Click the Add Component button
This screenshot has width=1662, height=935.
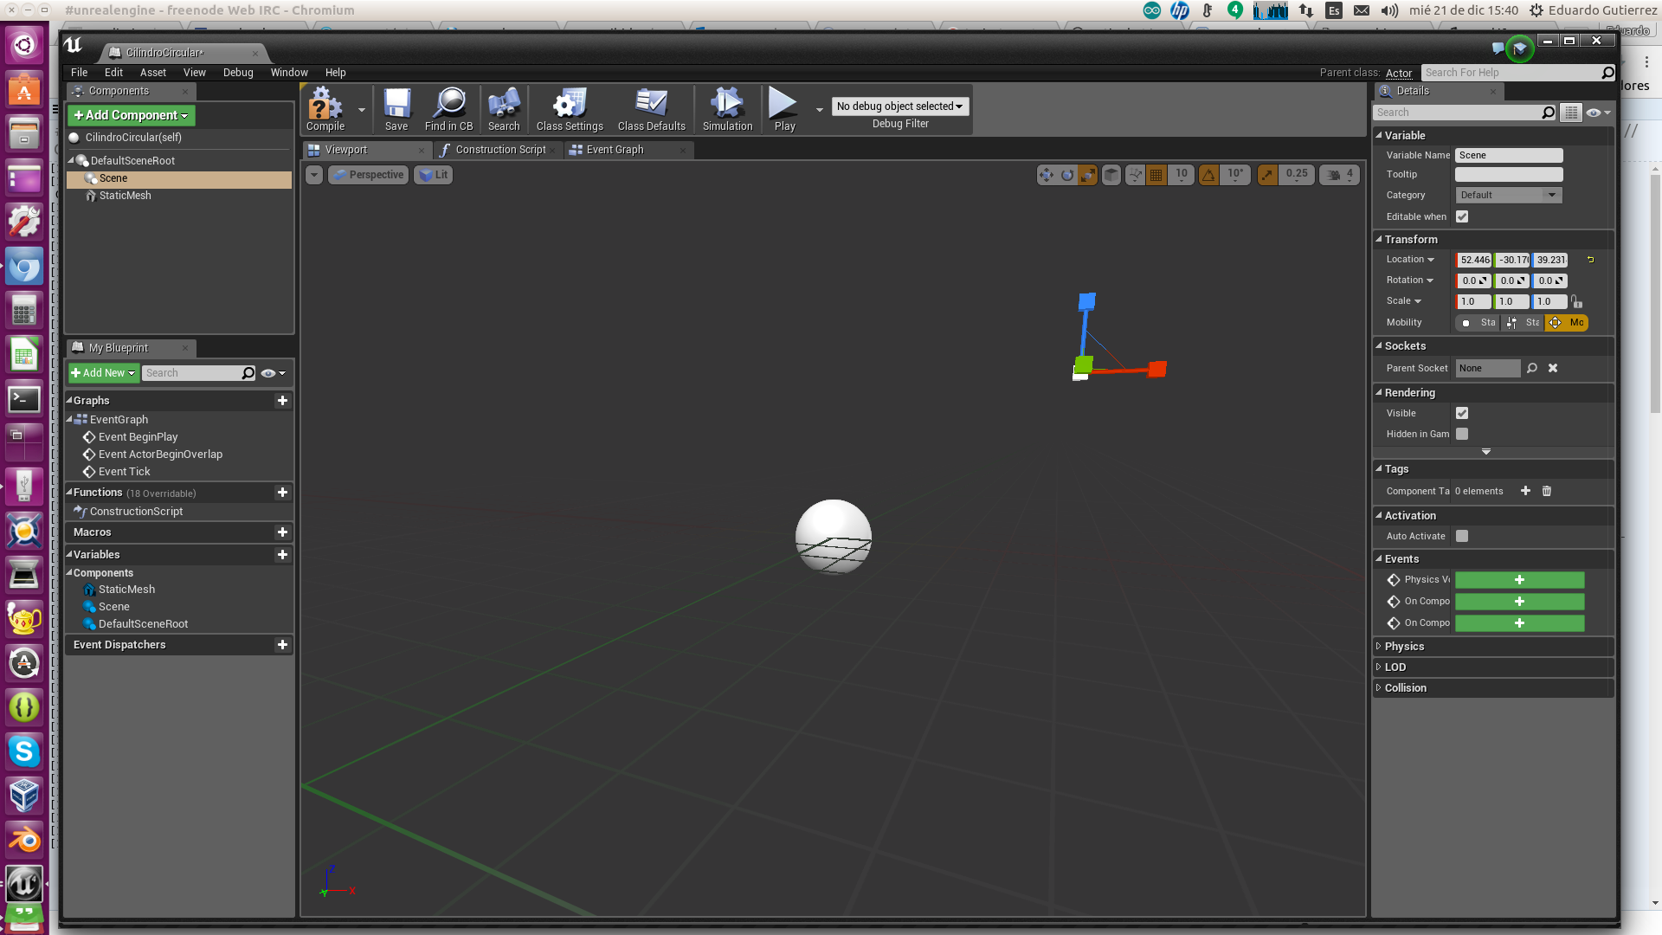pyautogui.click(x=132, y=115)
